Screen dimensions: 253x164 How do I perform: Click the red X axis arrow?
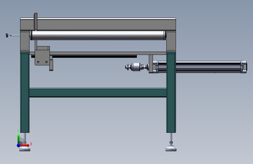25,145
